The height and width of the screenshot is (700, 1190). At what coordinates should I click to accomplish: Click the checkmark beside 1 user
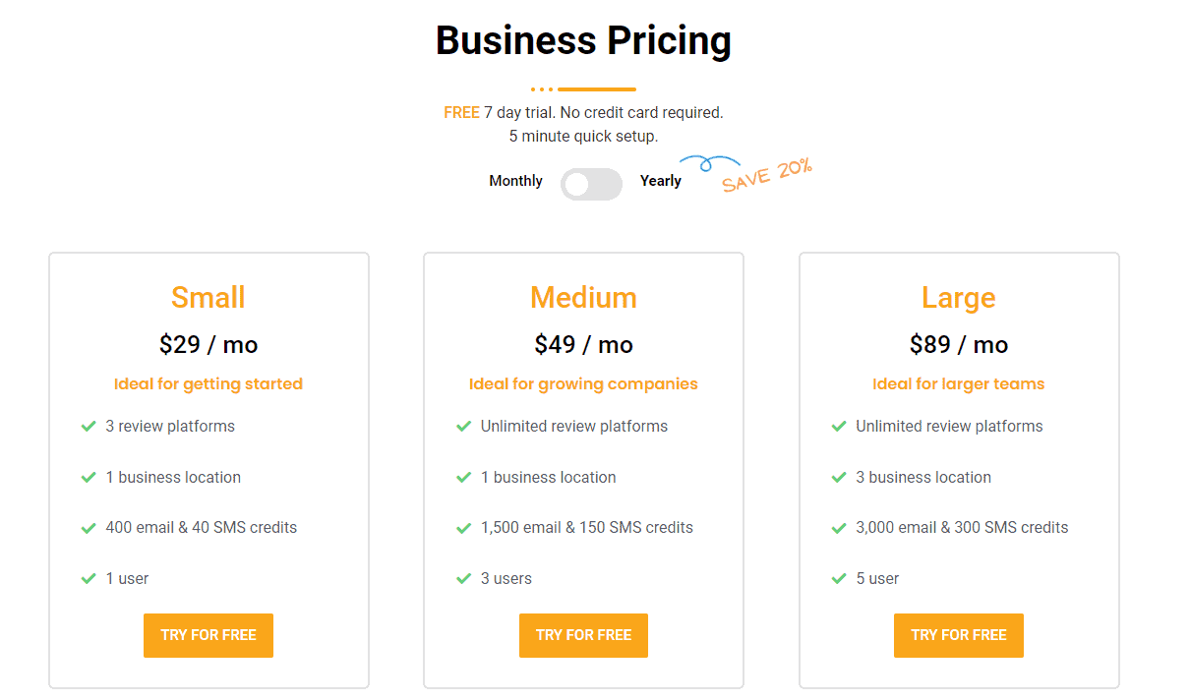(x=88, y=578)
